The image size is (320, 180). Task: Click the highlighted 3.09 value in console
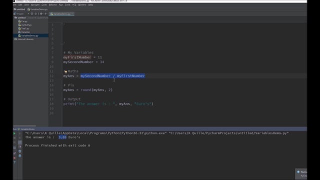62,137
